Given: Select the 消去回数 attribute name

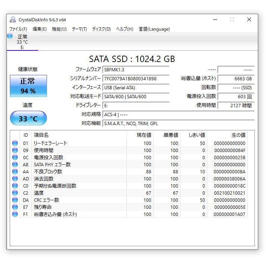Looking at the screenshot, I should click(x=44, y=179).
